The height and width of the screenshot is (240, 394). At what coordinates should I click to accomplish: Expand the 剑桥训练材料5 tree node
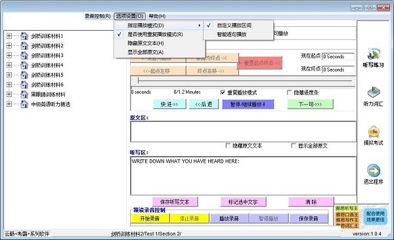click(9, 75)
